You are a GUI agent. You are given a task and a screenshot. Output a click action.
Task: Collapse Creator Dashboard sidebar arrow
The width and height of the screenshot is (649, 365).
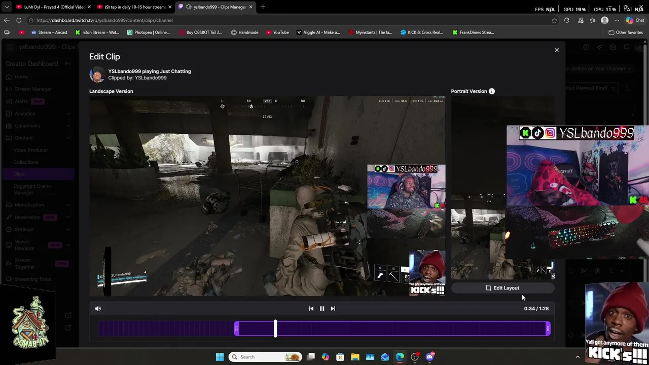coord(68,64)
